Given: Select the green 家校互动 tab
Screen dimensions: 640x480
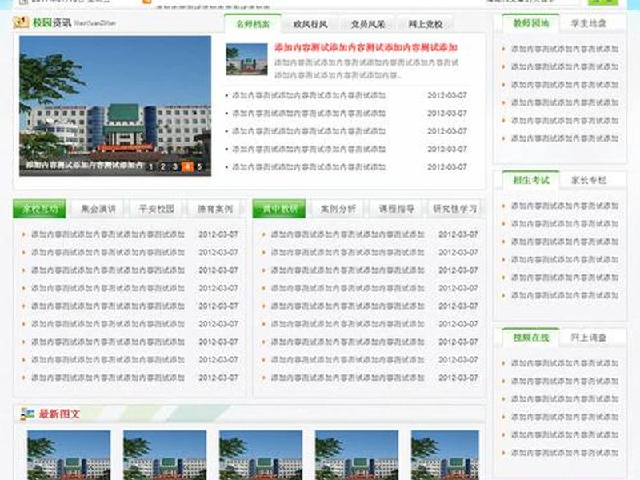Looking at the screenshot, I should tap(39, 209).
